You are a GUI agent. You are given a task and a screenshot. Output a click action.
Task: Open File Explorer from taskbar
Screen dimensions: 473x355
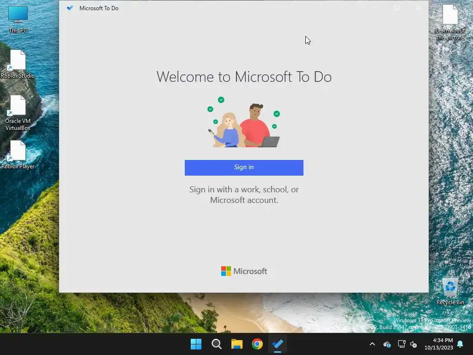pos(237,344)
